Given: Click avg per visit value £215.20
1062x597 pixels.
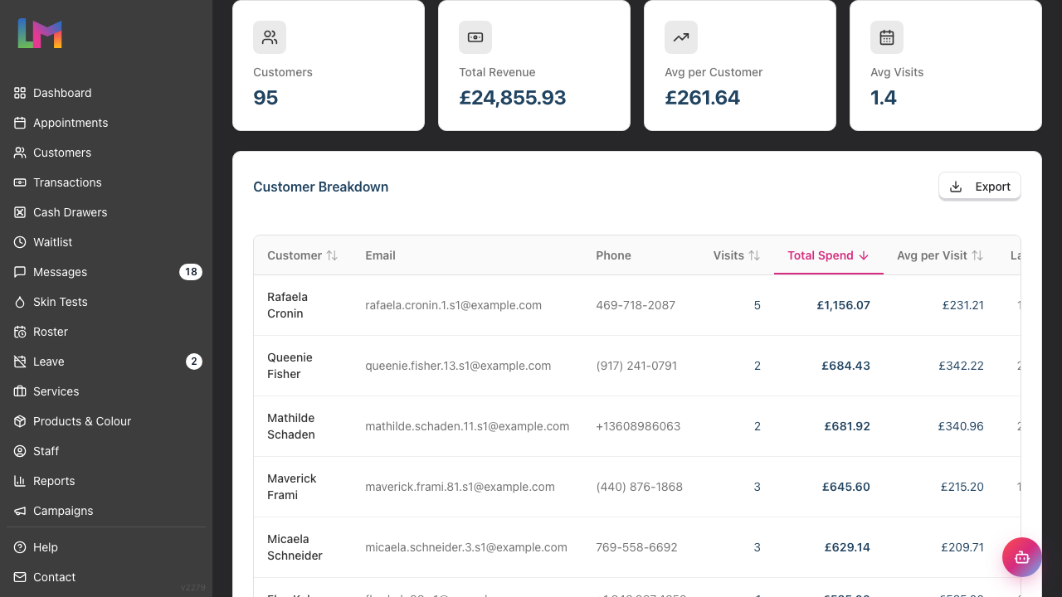Looking at the screenshot, I should point(962,487).
